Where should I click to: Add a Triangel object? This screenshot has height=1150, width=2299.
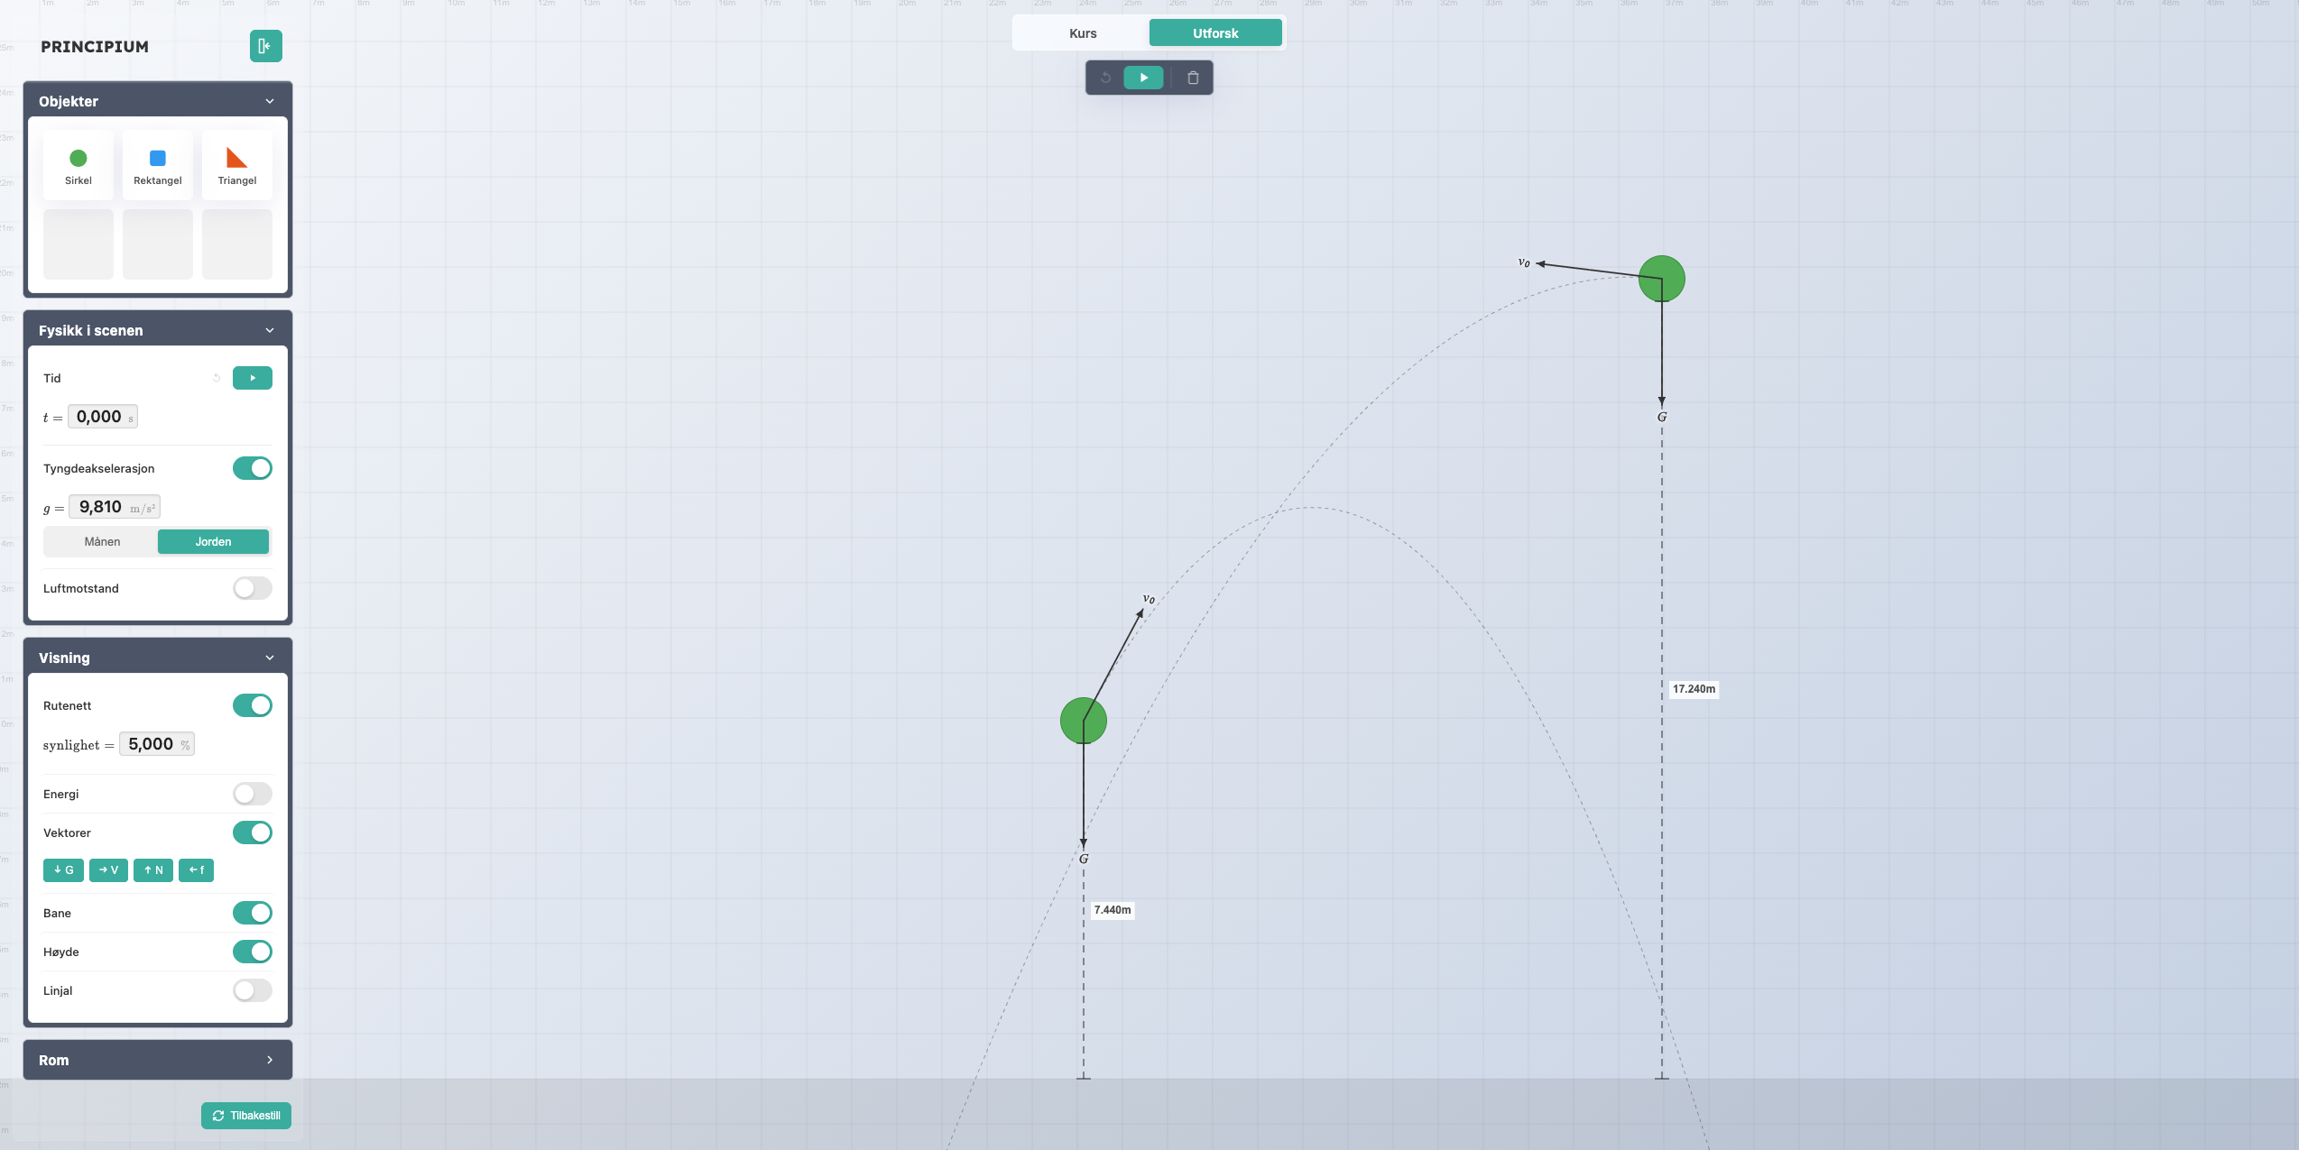click(236, 165)
